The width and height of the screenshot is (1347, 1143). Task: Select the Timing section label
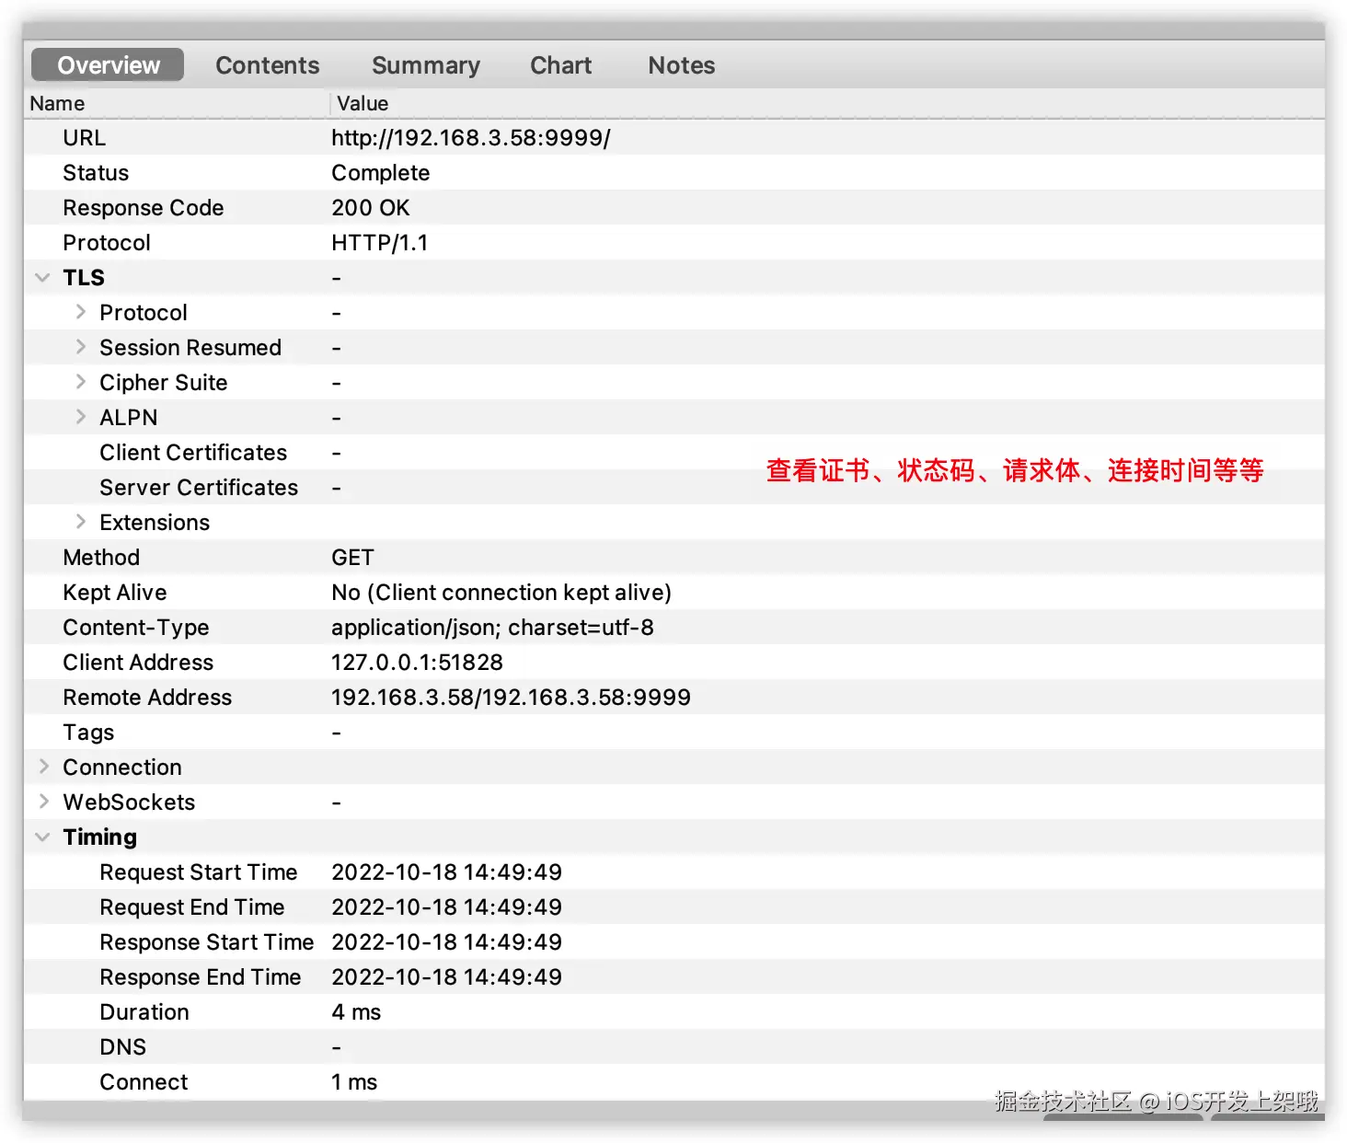[x=99, y=837]
